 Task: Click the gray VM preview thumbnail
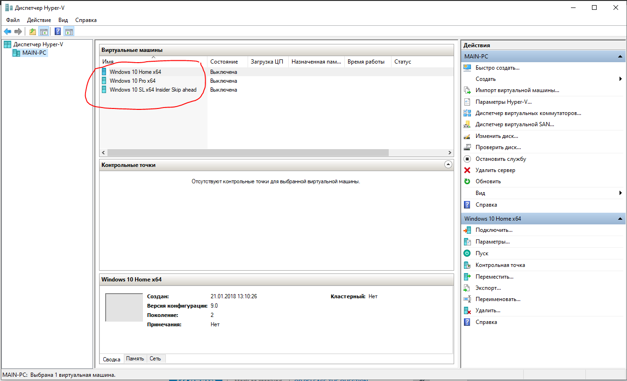[x=124, y=308]
